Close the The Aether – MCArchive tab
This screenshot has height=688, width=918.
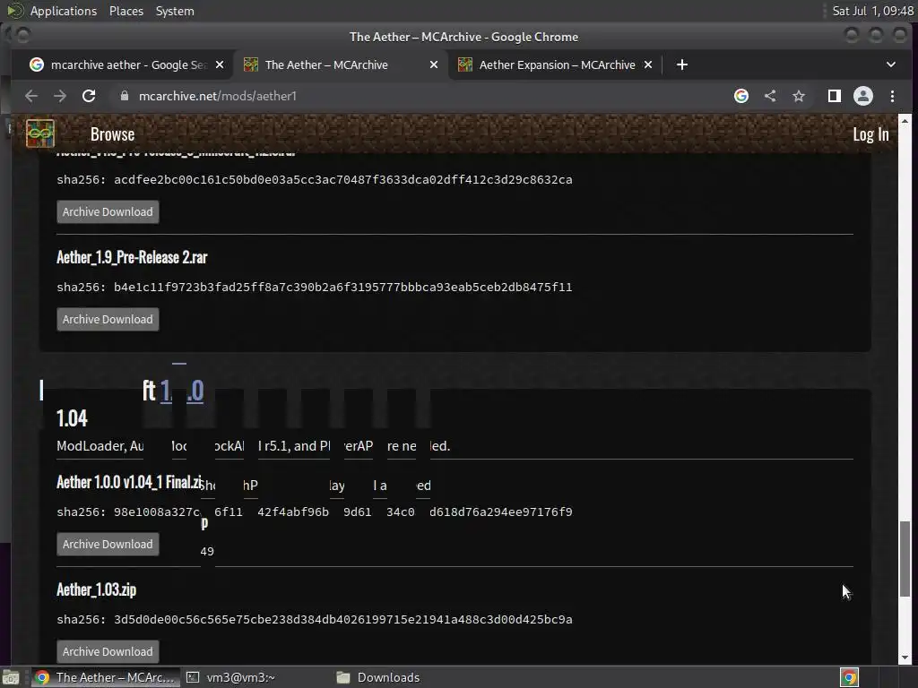click(x=434, y=64)
